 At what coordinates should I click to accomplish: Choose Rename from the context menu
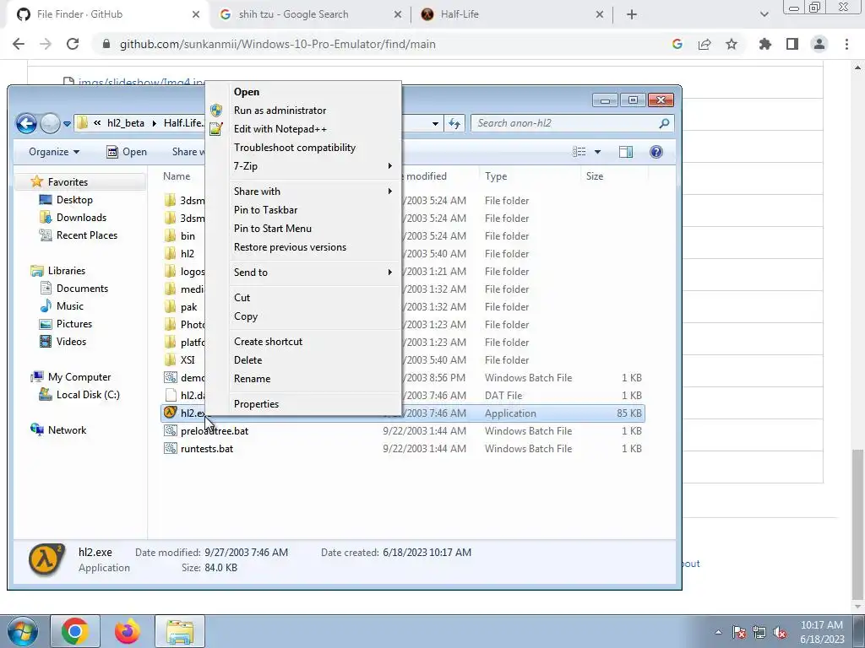pyautogui.click(x=302, y=379)
